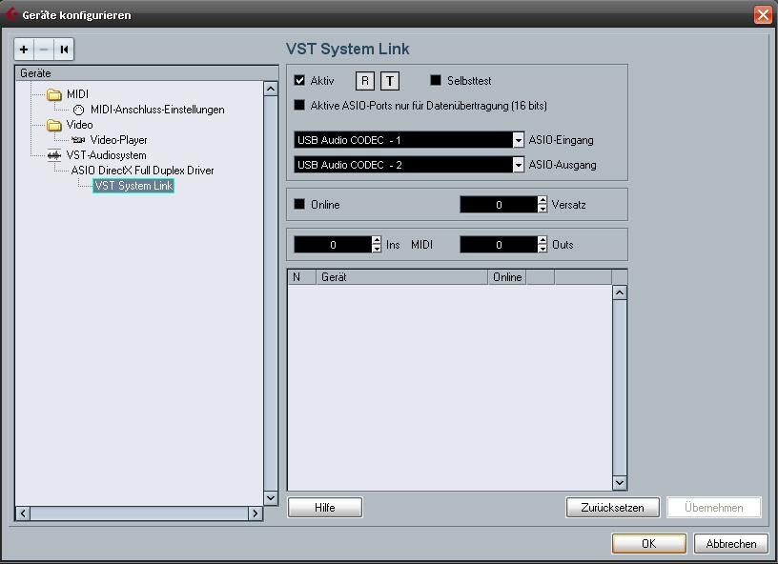Click the Übernehmen button
Screen dimensions: 778x564
click(714, 508)
